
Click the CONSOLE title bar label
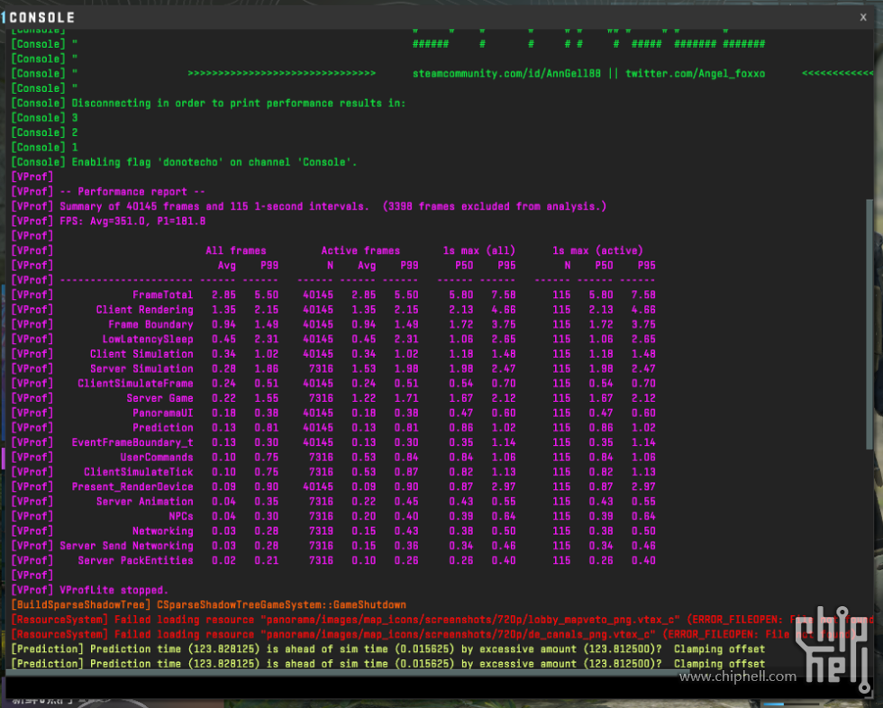point(42,17)
